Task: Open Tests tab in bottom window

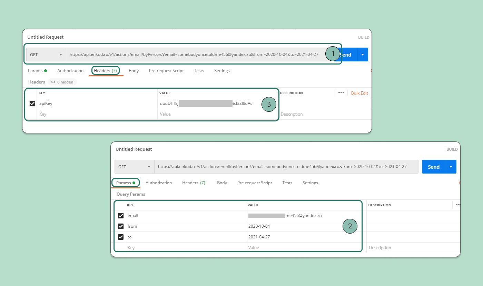Action: pos(287,183)
